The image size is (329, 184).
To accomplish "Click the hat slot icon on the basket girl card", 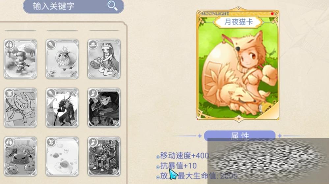I will coord(93,44).
